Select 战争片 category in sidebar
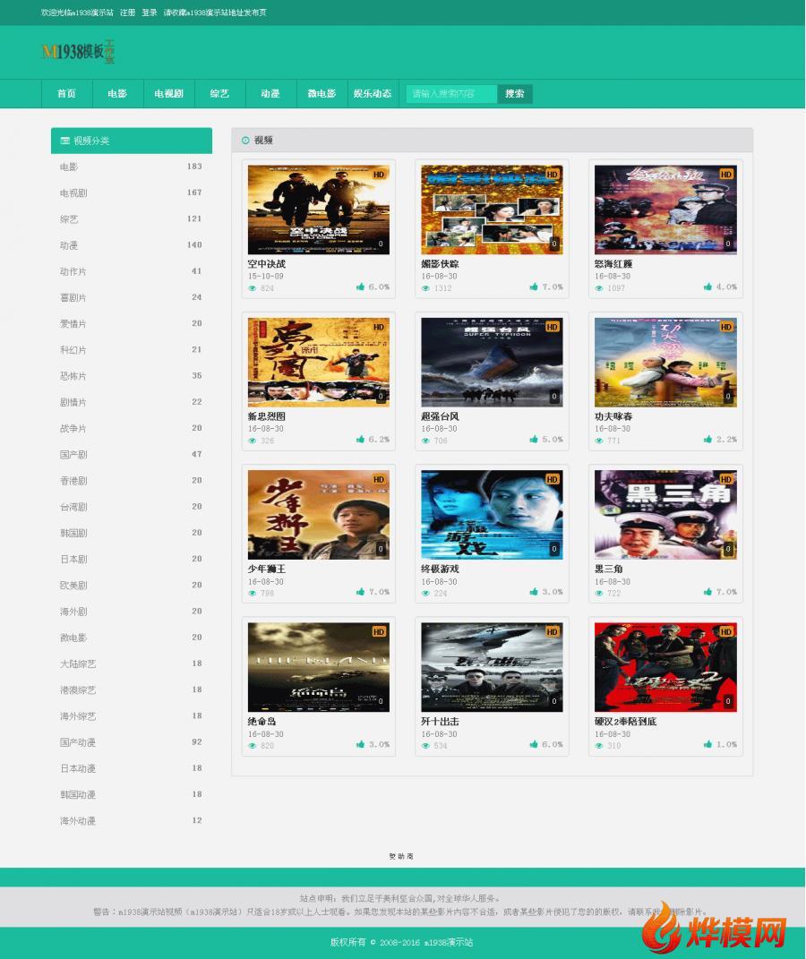This screenshot has height=959, width=806. [131, 428]
